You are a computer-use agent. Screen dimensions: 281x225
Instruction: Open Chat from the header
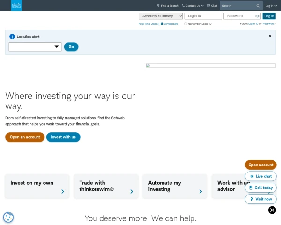point(212,6)
